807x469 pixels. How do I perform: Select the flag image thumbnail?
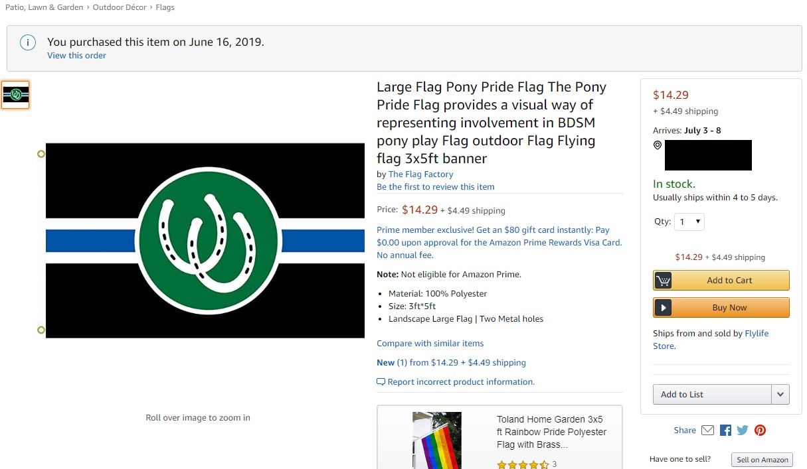[15, 95]
